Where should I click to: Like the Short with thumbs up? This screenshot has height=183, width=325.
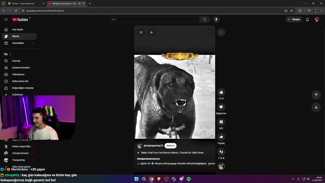(x=221, y=92)
